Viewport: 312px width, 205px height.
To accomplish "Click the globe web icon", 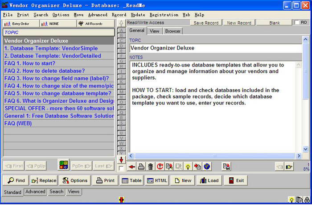I will pyautogui.click(x=207, y=167).
